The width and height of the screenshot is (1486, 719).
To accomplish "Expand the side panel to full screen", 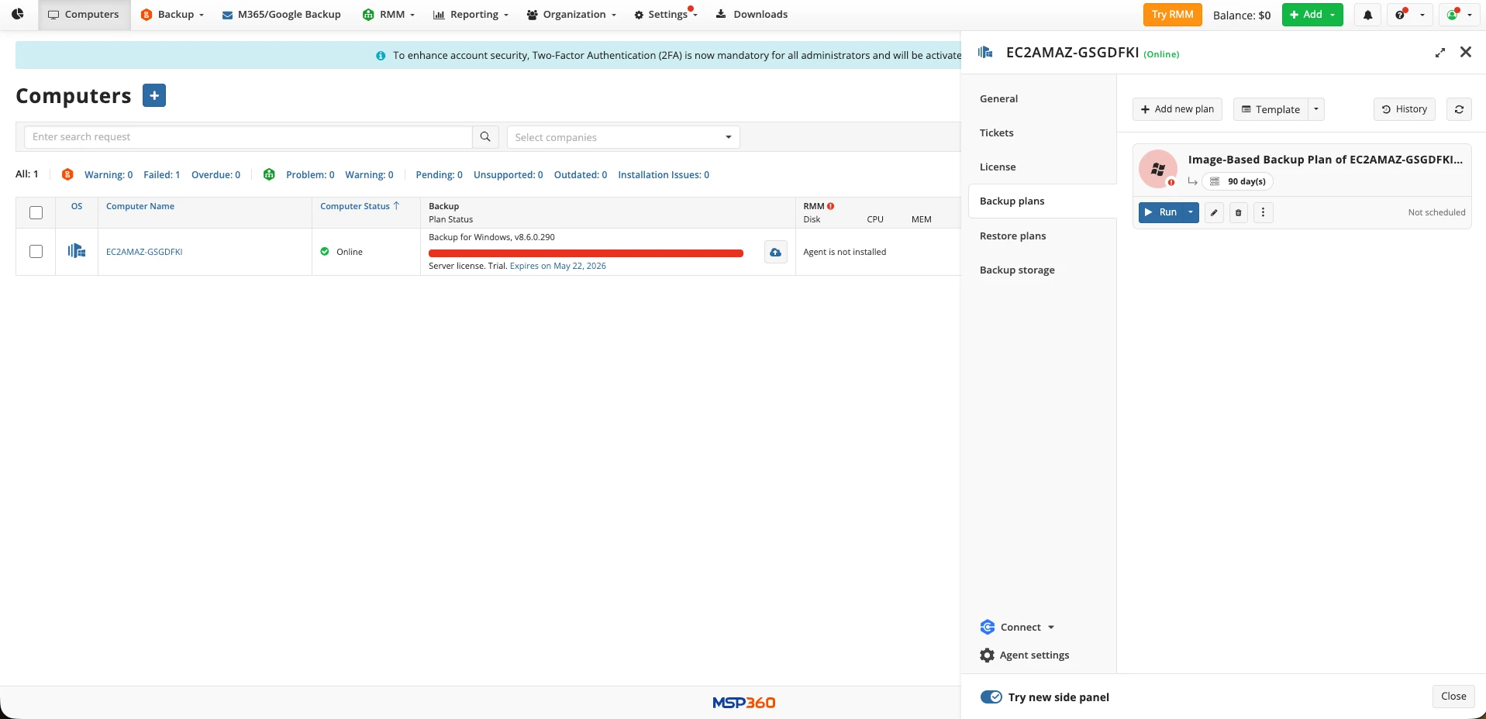I will point(1440,53).
